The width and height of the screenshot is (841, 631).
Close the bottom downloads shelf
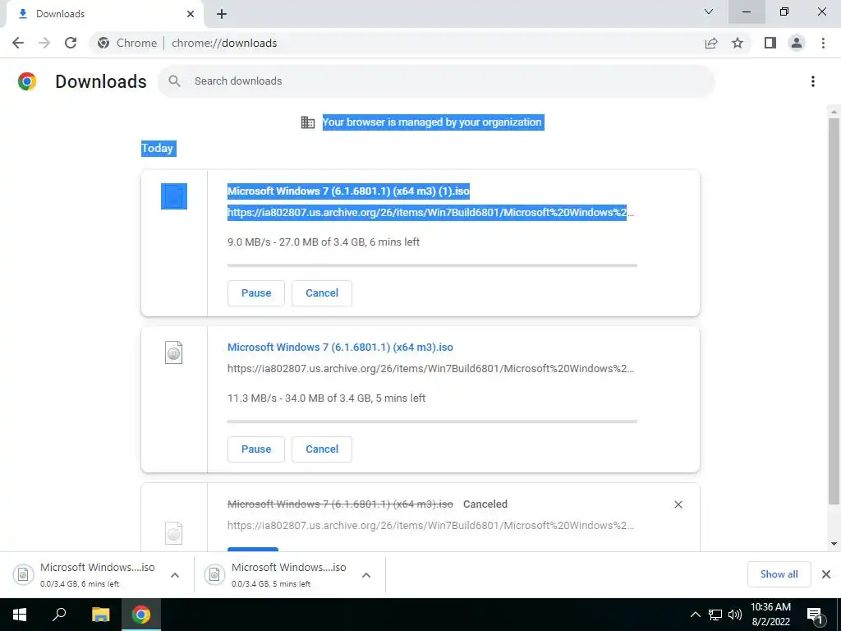click(x=826, y=574)
